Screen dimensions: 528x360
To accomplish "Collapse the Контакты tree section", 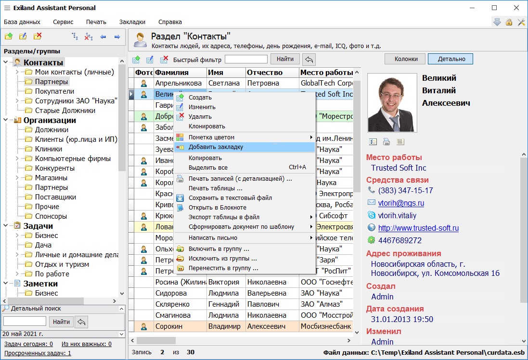I will click(6, 62).
